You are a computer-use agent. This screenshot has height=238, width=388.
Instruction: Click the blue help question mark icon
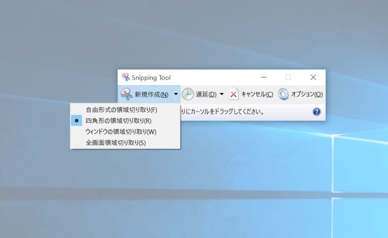(316, 112)
